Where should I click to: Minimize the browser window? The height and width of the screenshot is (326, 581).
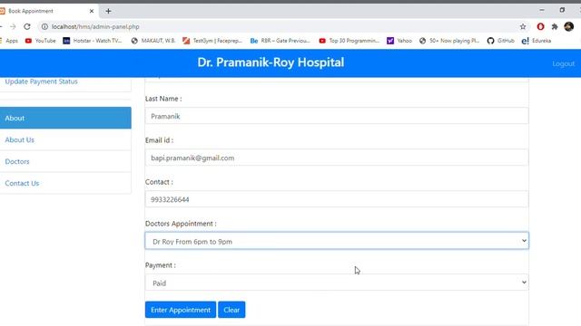pos(542,10)
